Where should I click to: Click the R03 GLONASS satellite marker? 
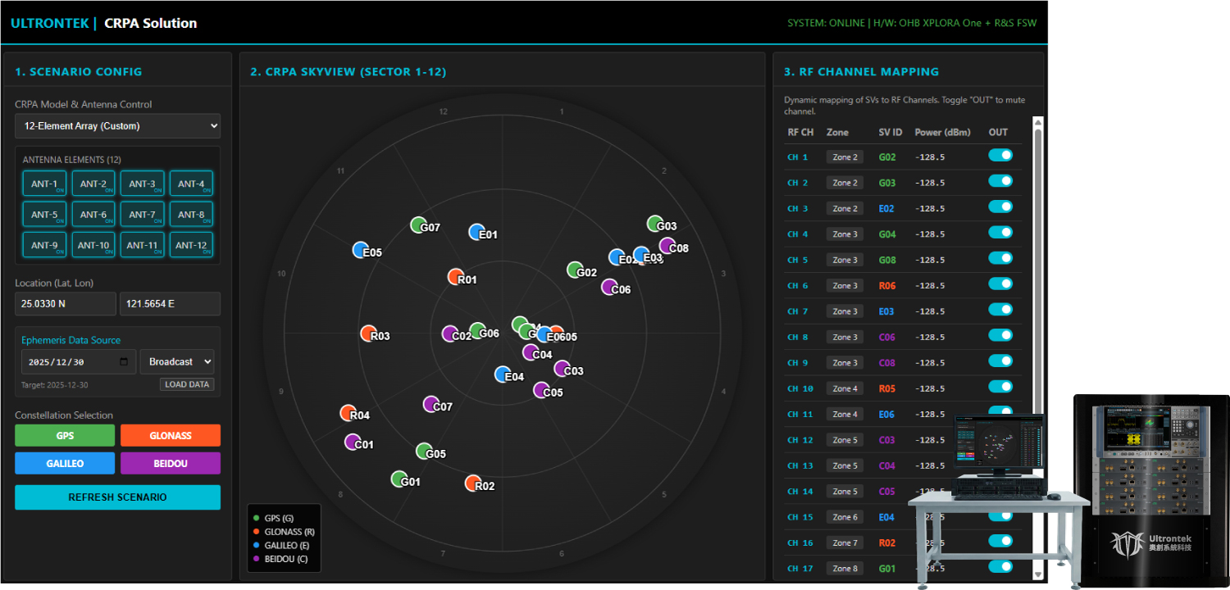pyautogui.click(x=369, y=334)
